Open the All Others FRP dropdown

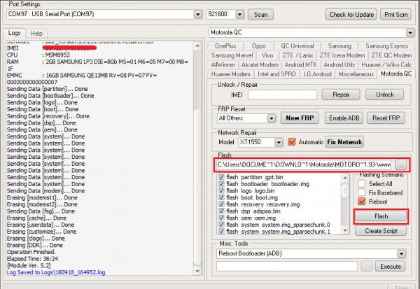tap(272, 118)
